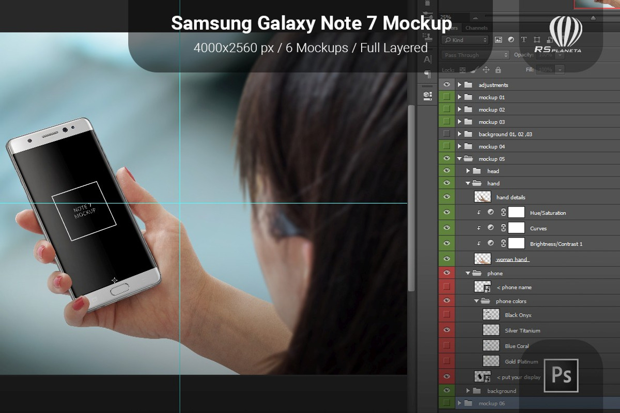Click the phone home button on canvas
The width and height of the screenshot is (620, 413).
120,290
